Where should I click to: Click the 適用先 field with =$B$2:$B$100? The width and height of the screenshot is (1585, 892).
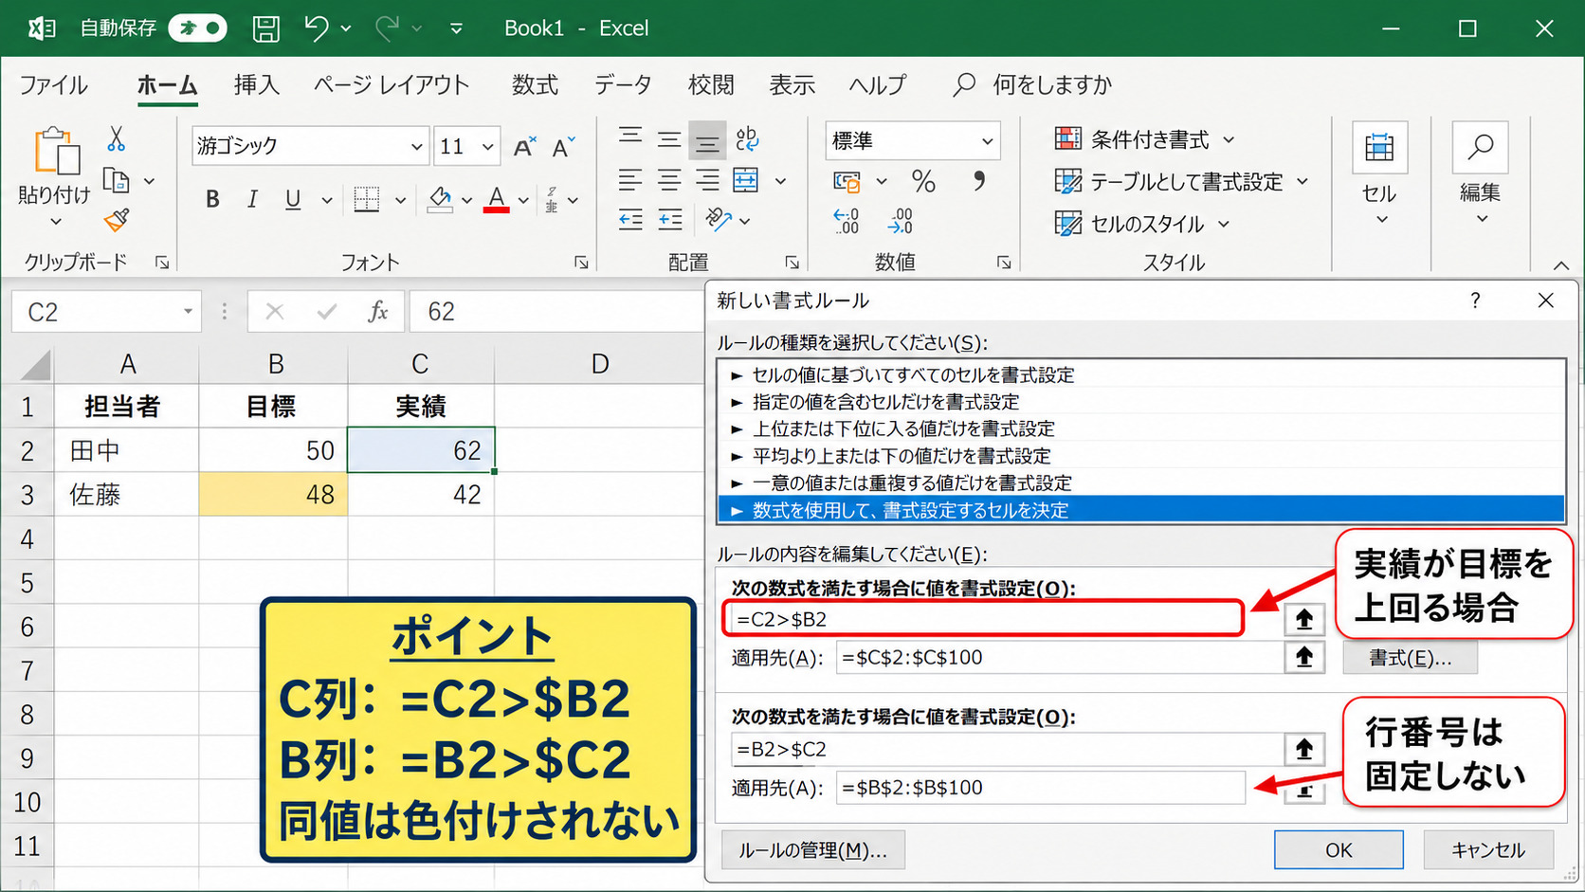pyautogui.click(x=1040, y=788)
